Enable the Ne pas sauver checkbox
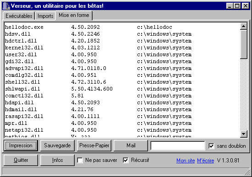The width and height of the screenshot is (252, 177). point(80,161)
